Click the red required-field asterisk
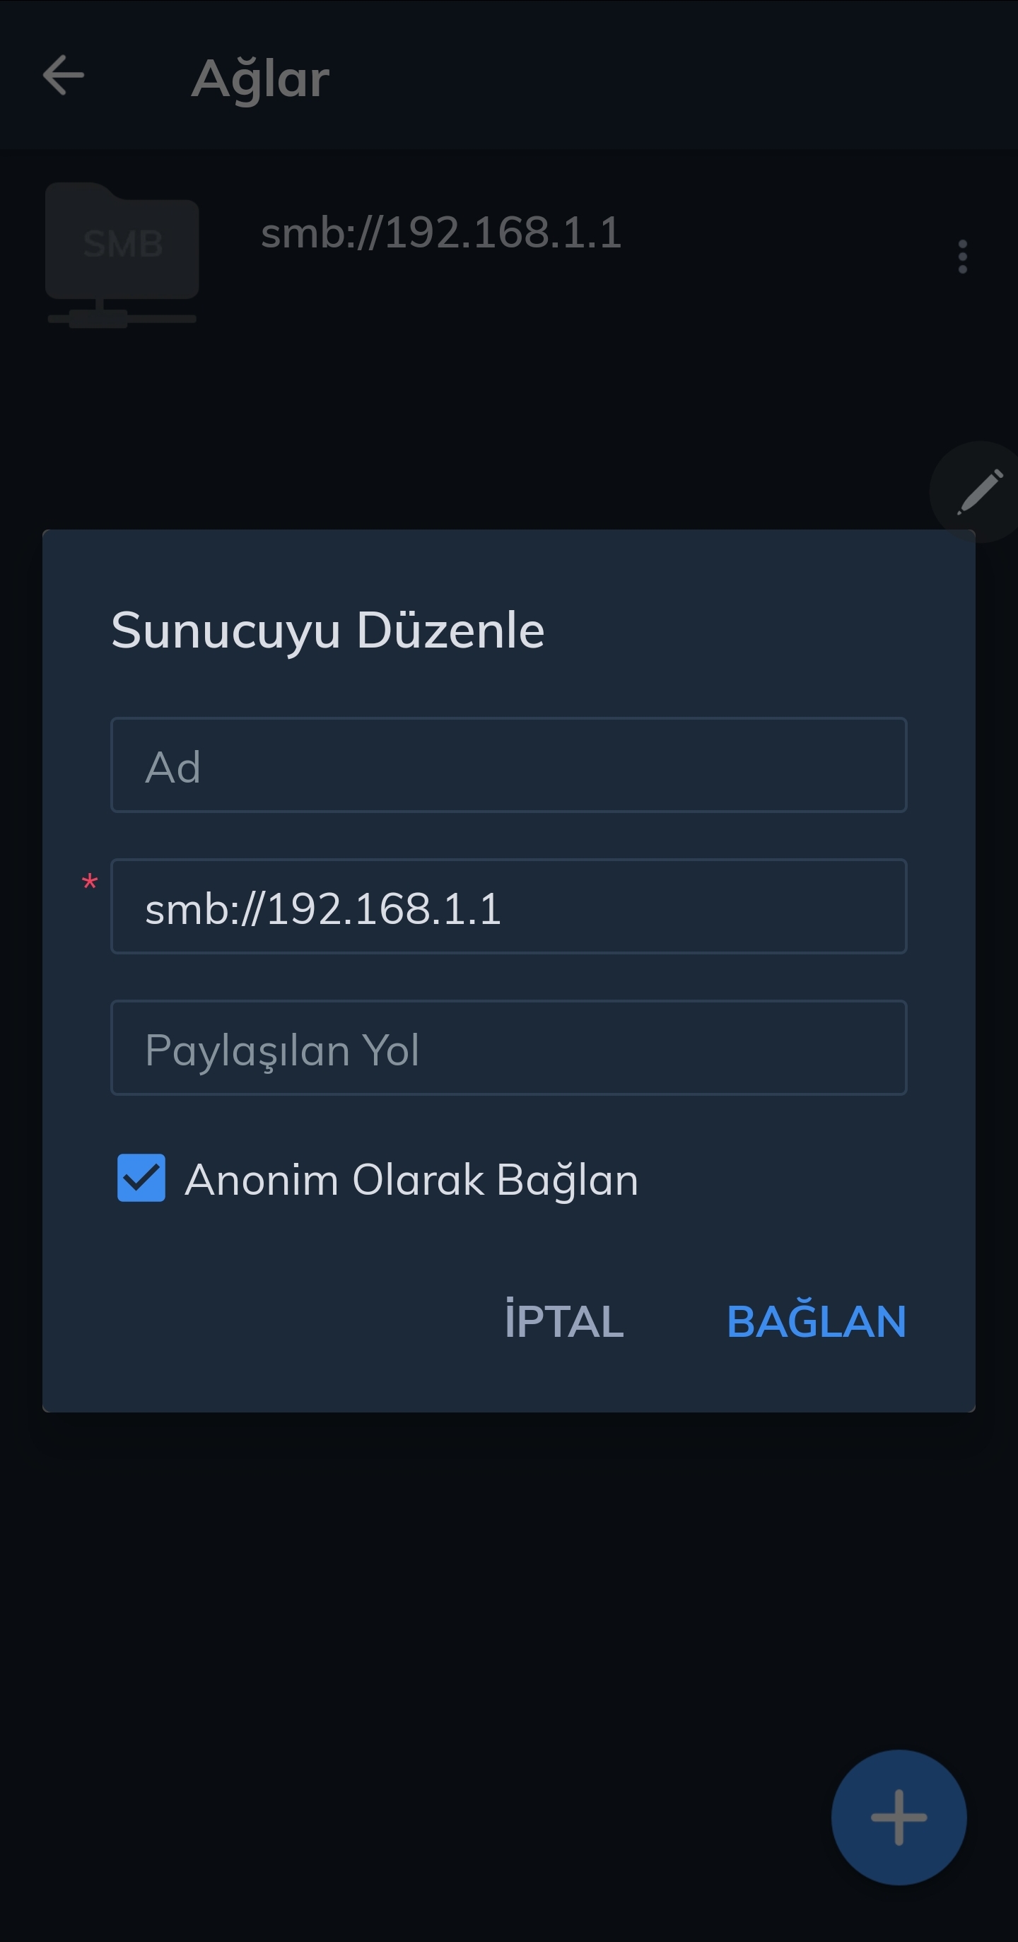 (x=90, y=882)
